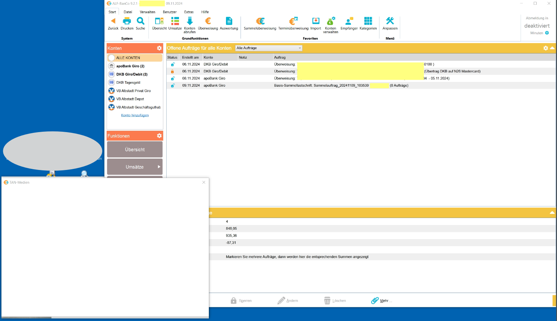This screenshot has width=557, height=321.
Task: Select VB Albstadt Privat Giro account
Action: point(135,91)
